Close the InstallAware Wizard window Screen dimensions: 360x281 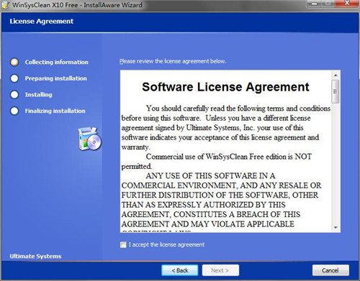coord(347,4)
